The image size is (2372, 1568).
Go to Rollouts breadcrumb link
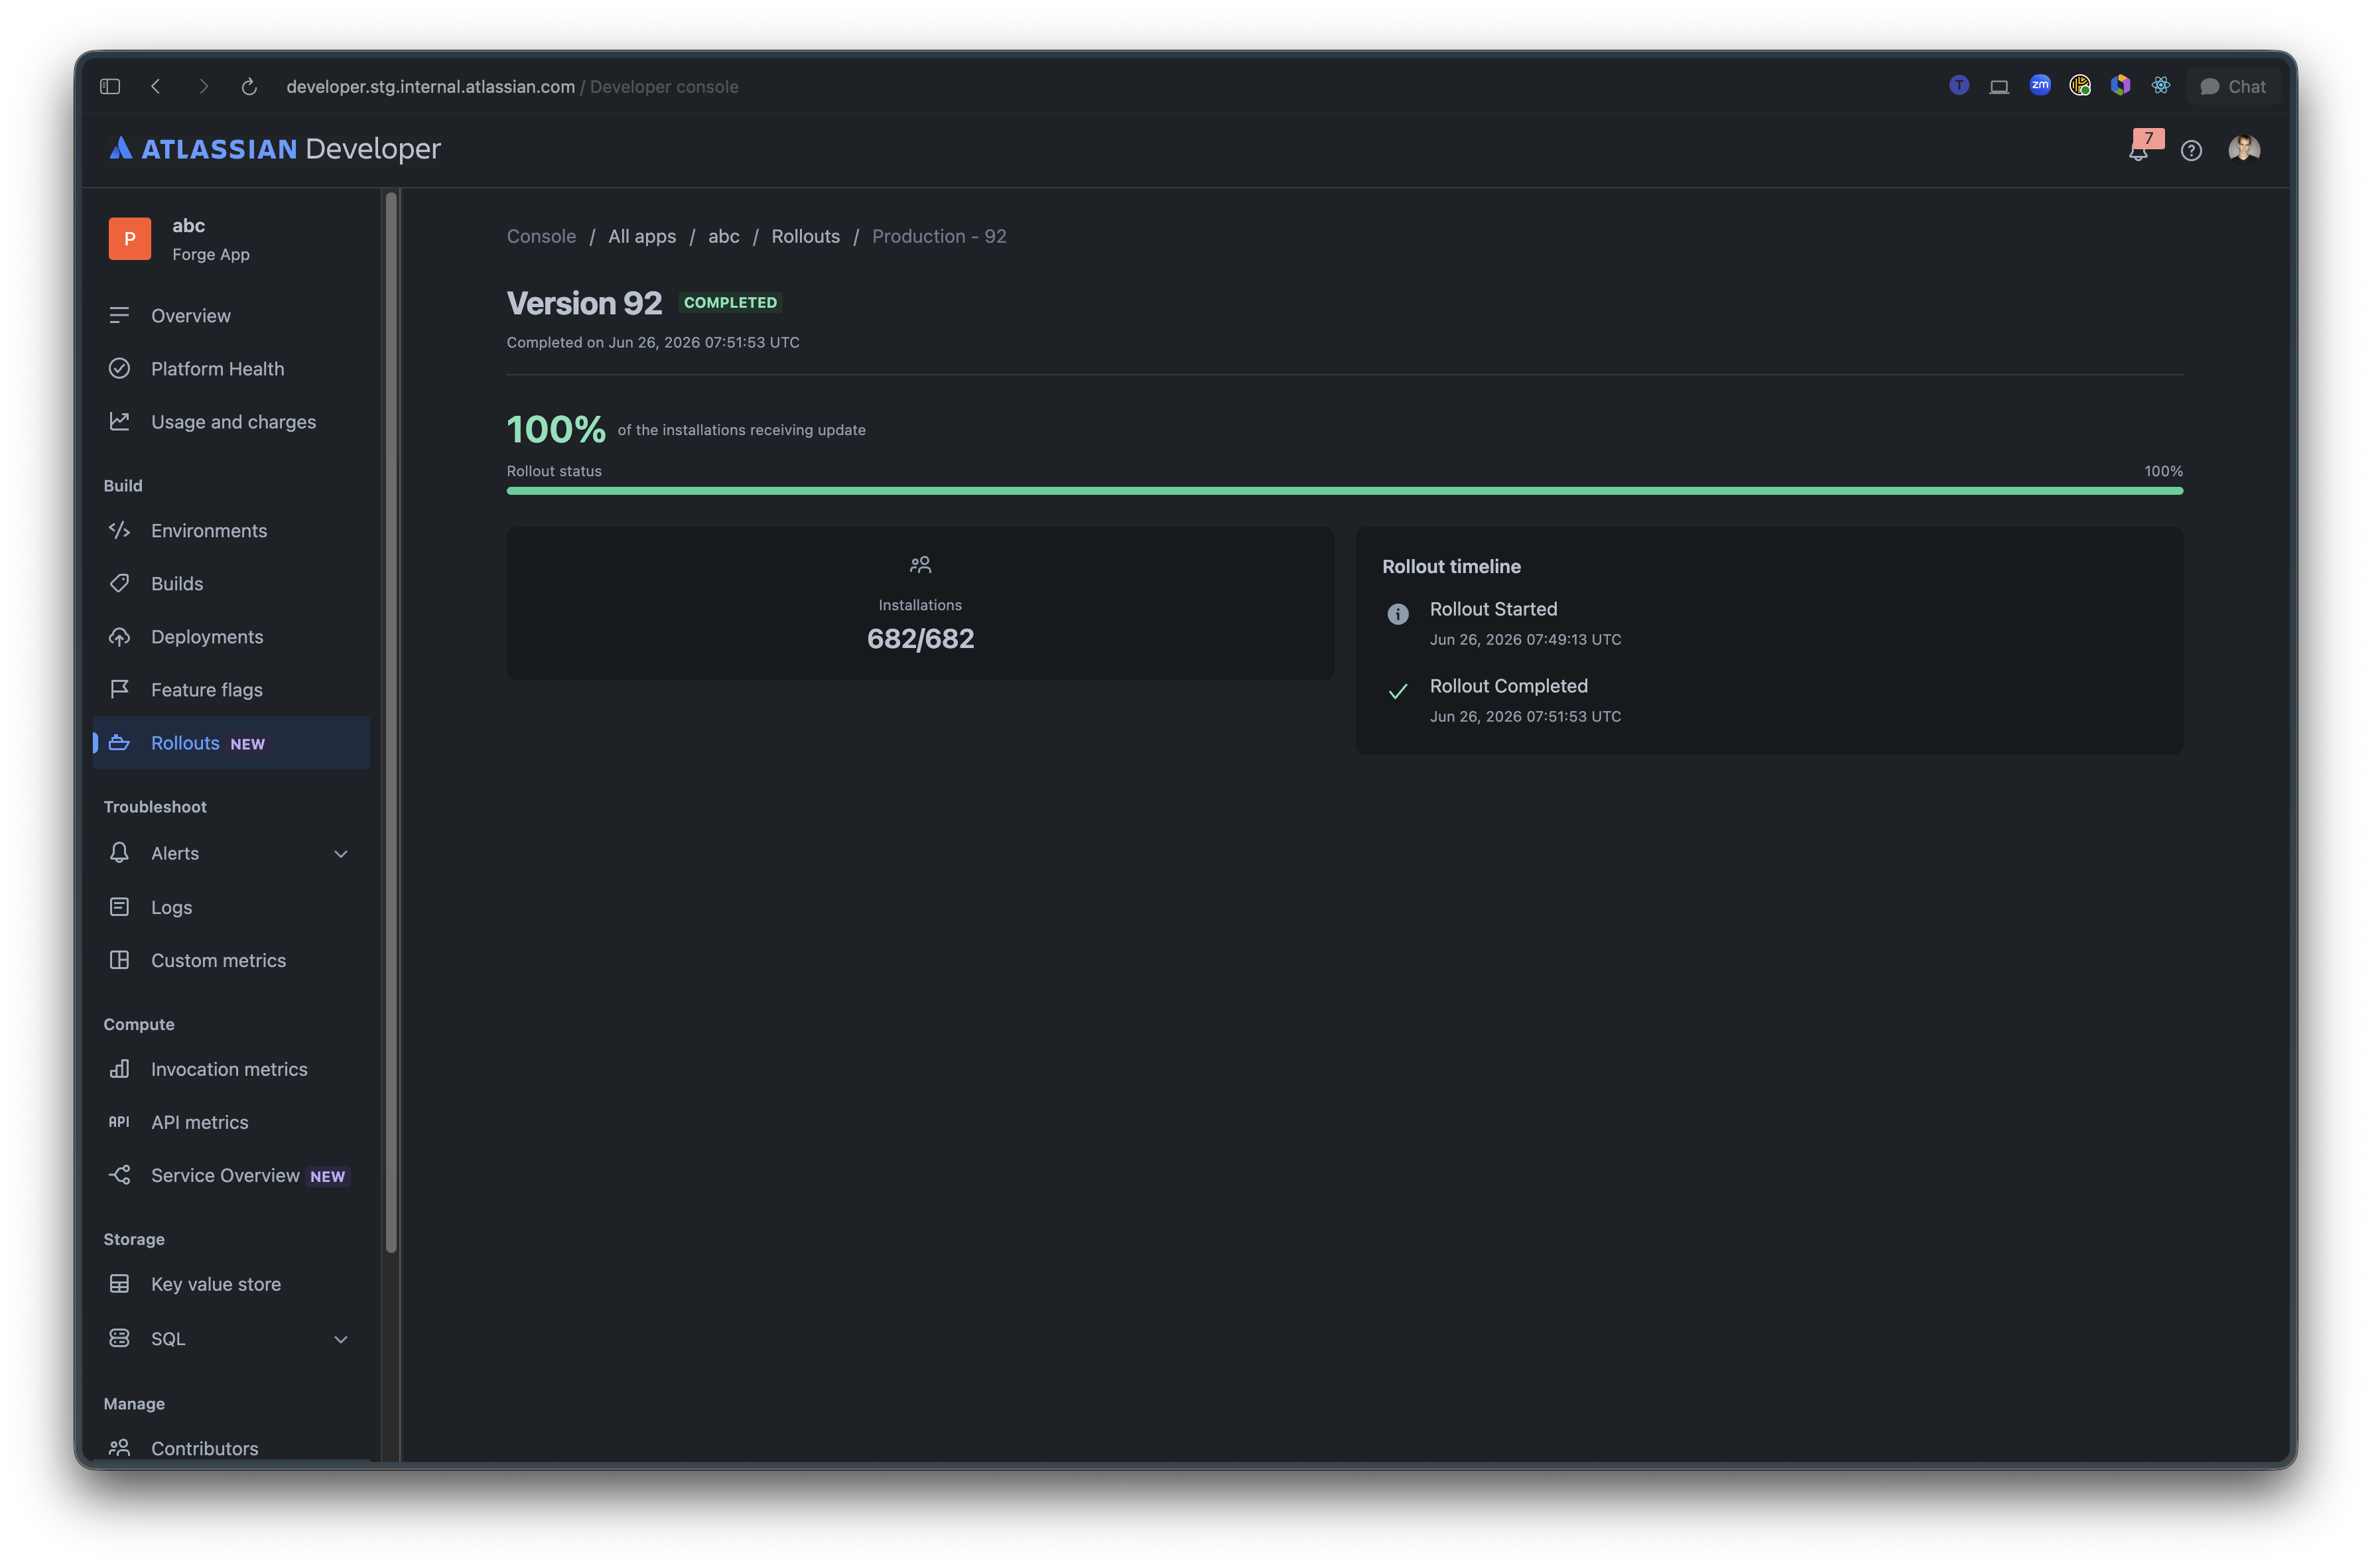click(805, 237)
